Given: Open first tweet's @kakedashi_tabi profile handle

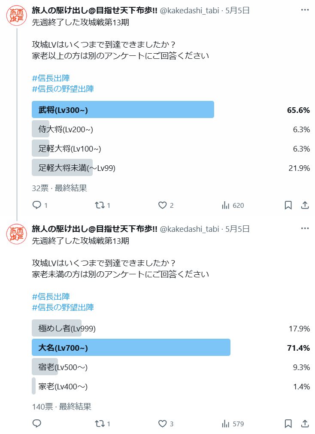Looking at the screenshot, I should [x=190, y=11].
